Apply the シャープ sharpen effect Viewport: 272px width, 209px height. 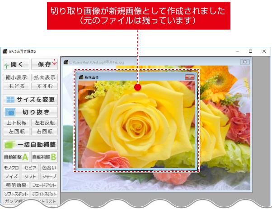tap(49, 177)
